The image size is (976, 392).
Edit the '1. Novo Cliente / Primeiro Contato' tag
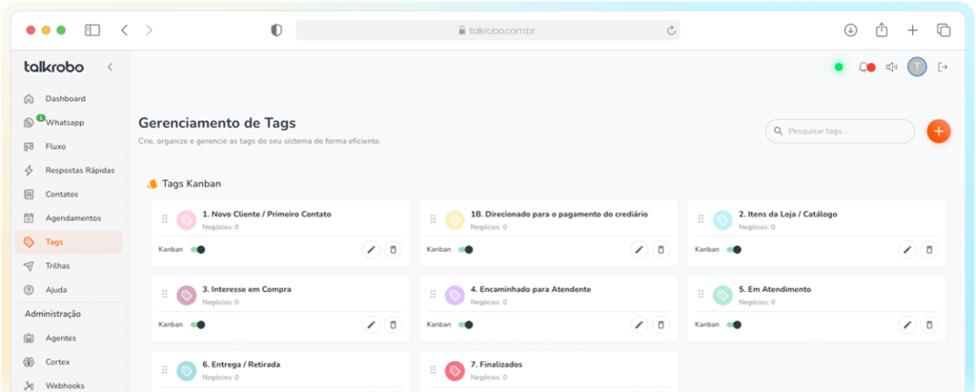(372, 249)
